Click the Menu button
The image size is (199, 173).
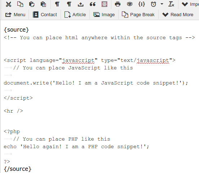click(x=15, y=15)
